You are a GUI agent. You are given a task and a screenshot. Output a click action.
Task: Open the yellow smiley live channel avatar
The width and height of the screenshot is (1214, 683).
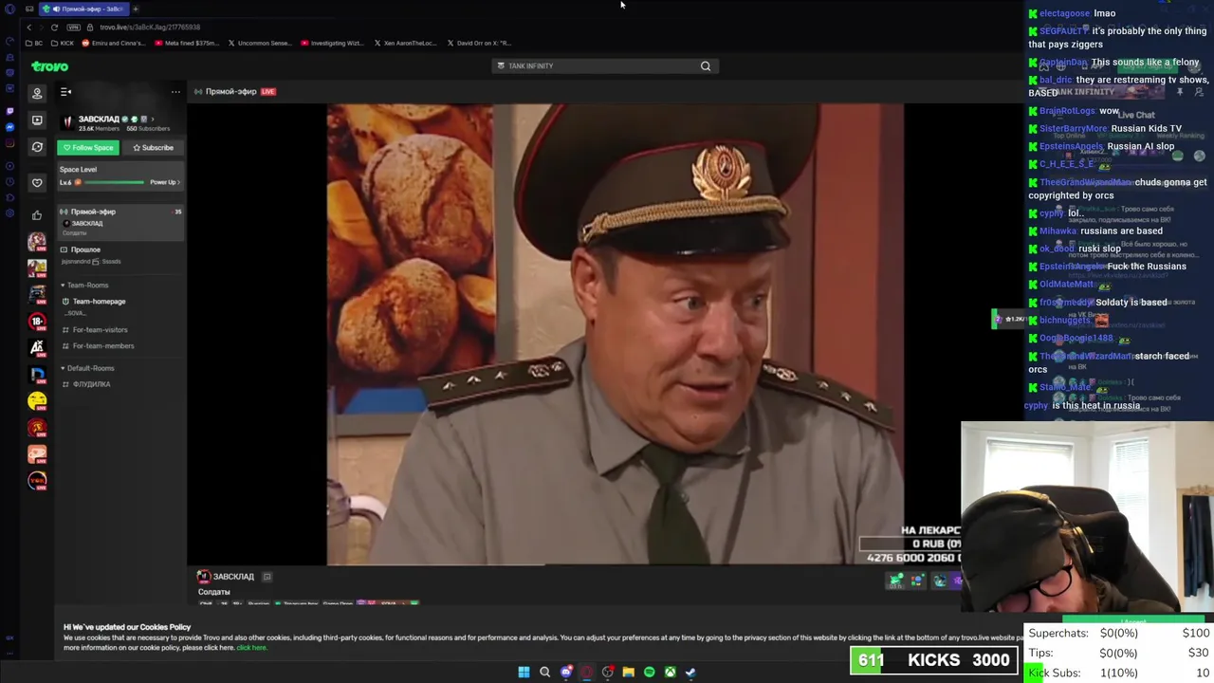coord(37,402)
